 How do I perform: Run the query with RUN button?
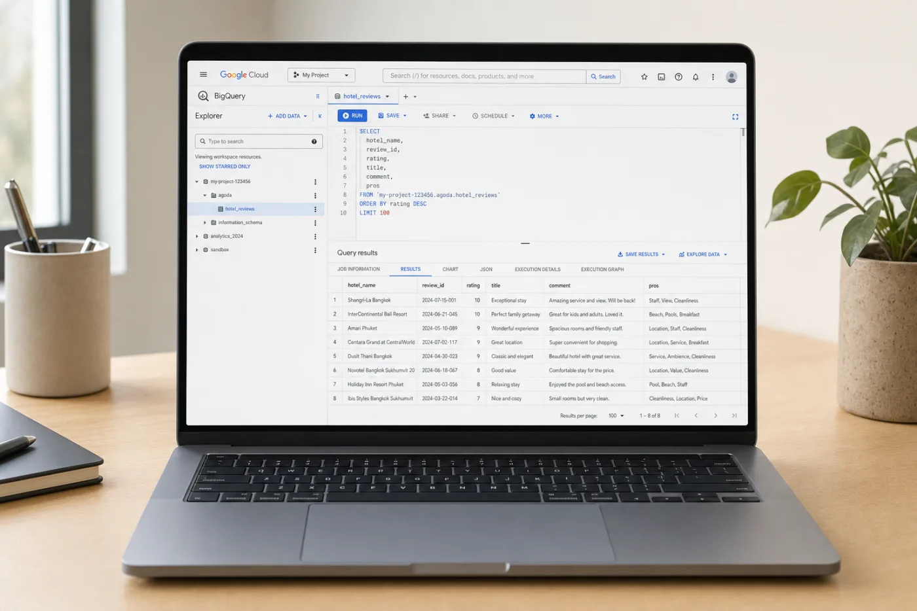click(352, 116)
